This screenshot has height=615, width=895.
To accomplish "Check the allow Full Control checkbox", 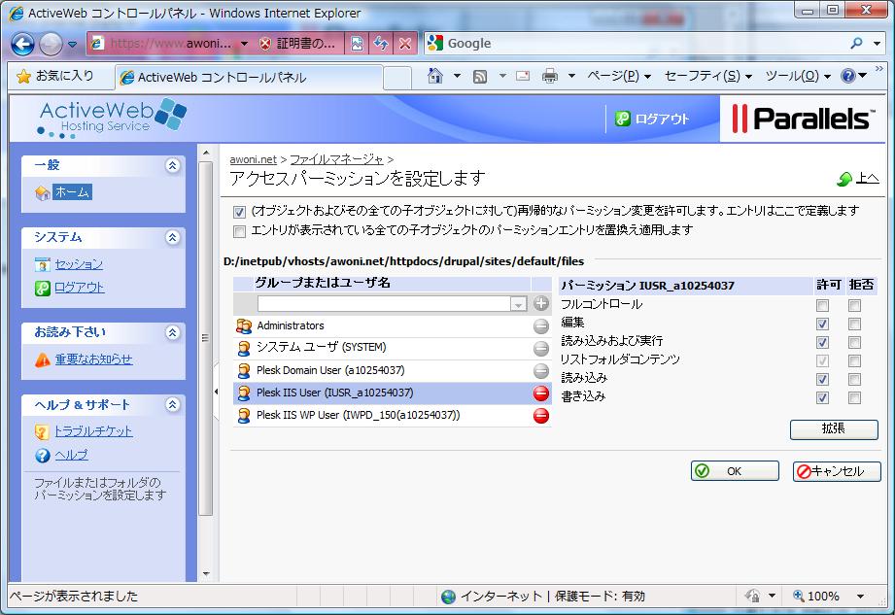I will coord(822,306).
